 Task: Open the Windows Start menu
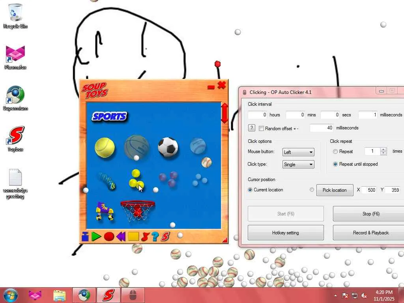click(11, 295)
